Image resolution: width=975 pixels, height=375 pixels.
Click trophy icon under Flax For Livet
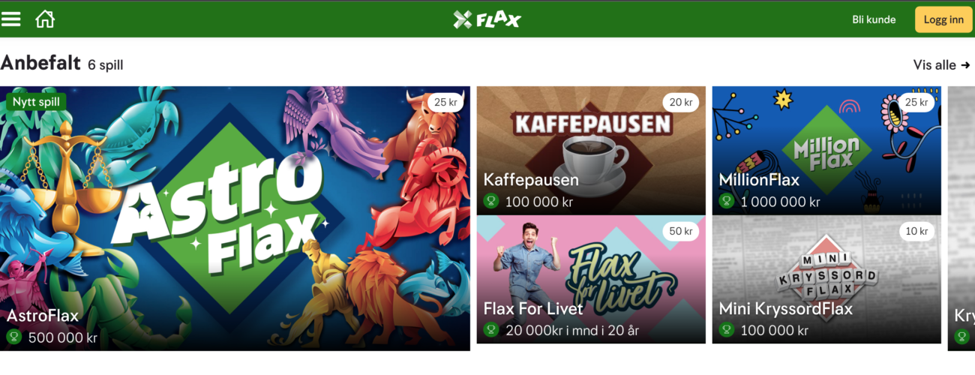491,330
